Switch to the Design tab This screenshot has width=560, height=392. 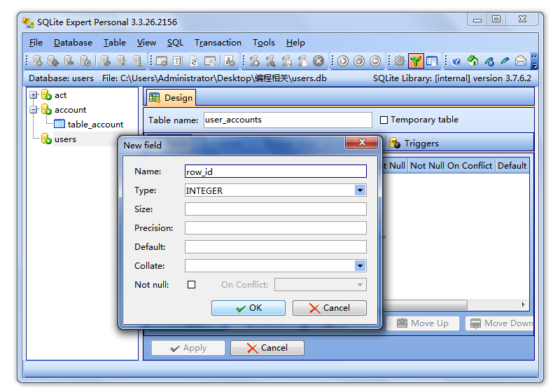coord(171,97)
